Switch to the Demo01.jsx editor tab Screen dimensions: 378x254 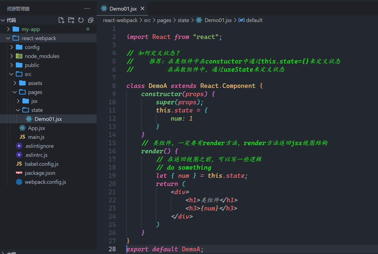click(x=123, y=8)
